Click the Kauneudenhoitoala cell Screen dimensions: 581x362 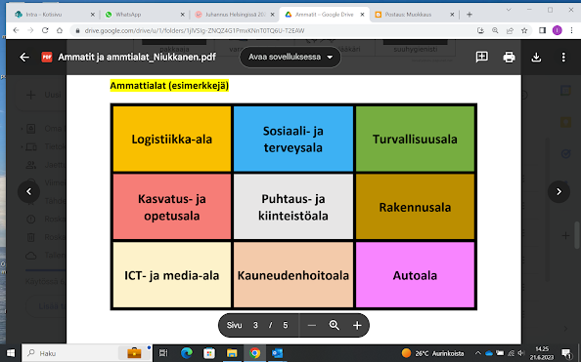(x=293, y=275)
